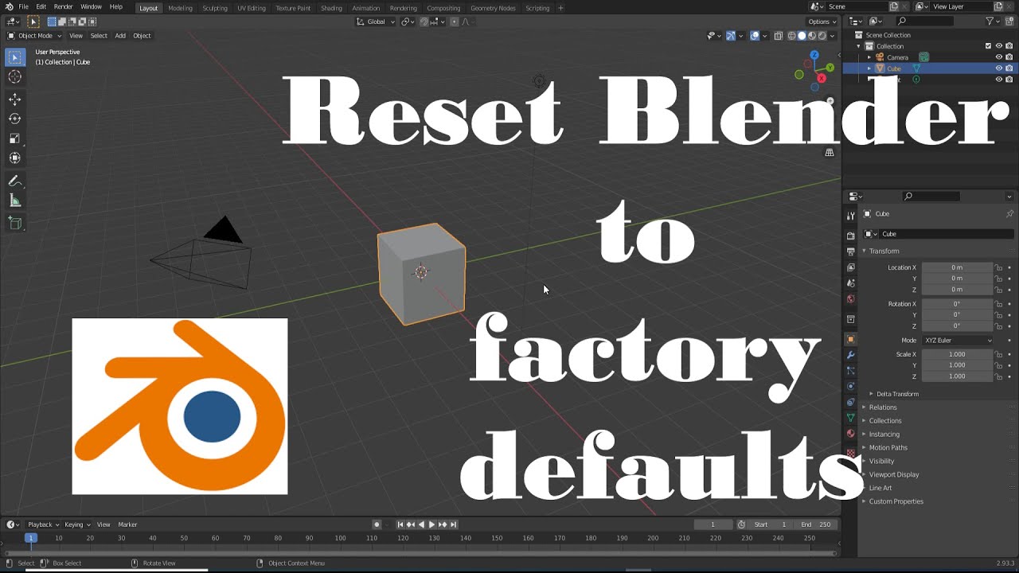Viewport: 1019px width, 573px height.
Task: Open the Render properties tab
Action: [x=850, y=236]
